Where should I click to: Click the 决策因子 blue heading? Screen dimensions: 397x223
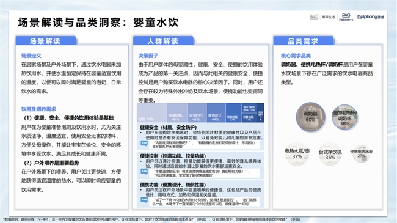[x=148, y=56]
